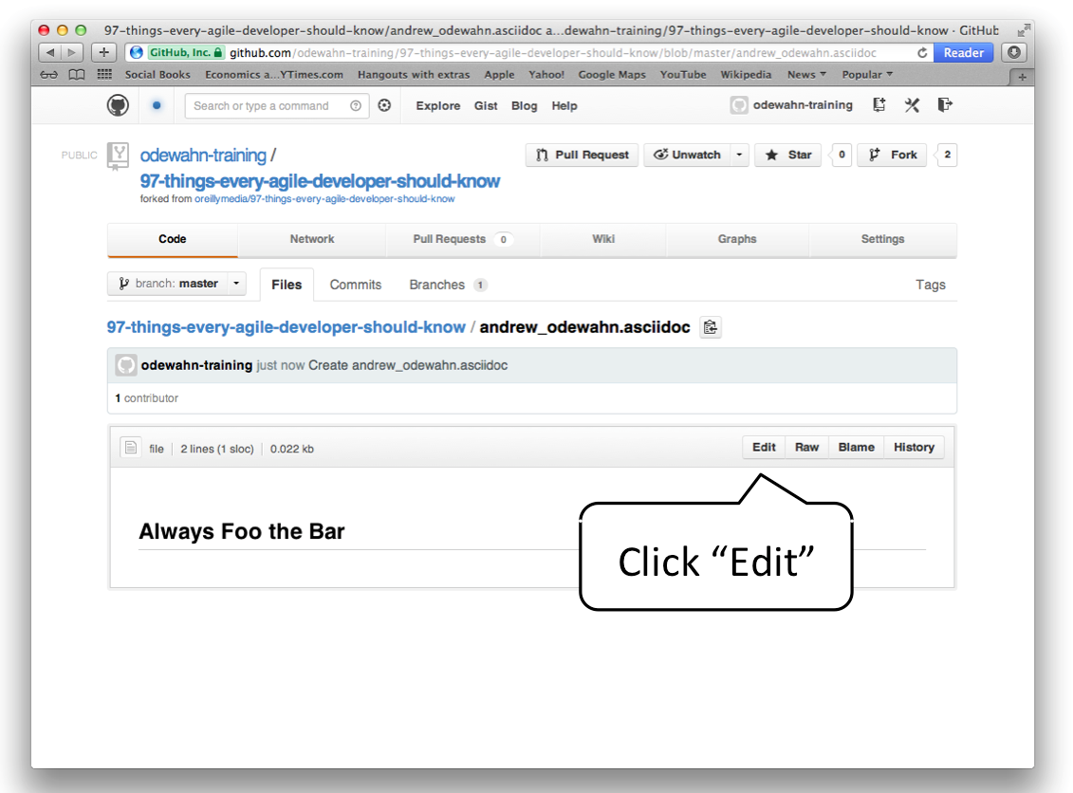Add bookmark with plus button
Image resolution: width=1073 pixels, height=793 pixels.
(x=104, y=52)
